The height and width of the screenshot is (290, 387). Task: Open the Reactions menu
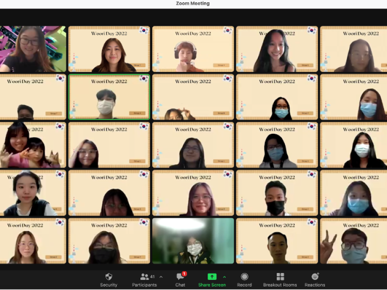pyautogui.click(x=315, y=280)
